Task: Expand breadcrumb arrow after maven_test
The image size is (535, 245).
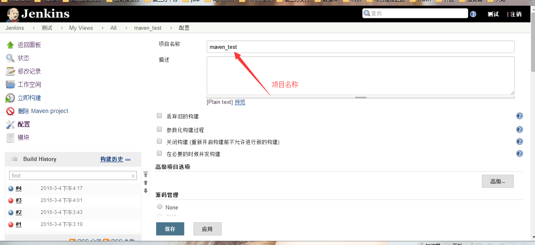Action: 171,28
